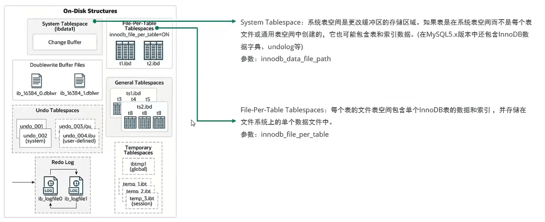Click the 'Redo Log' heading
This screenshot has height=222, width=545.
tap(63, 162)
